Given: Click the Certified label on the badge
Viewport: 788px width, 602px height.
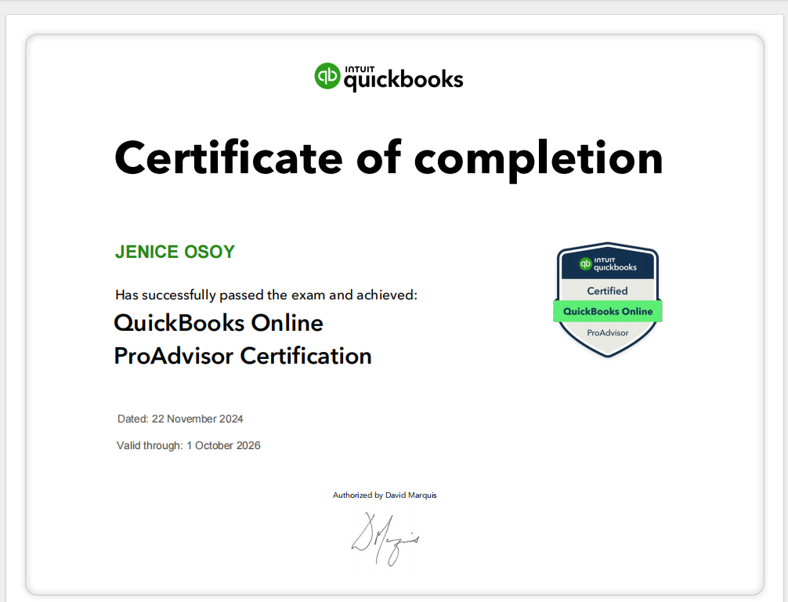Looking at the screenshot, I should (x=608, y=290).
